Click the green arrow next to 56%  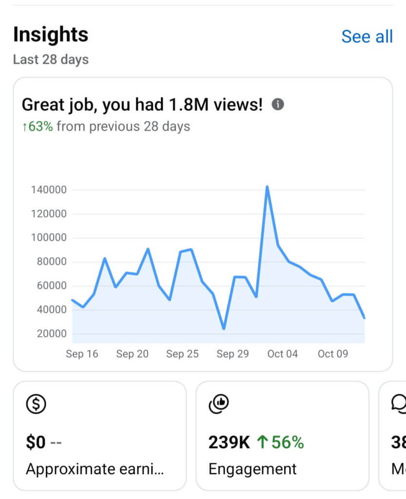tap(261, 442)
